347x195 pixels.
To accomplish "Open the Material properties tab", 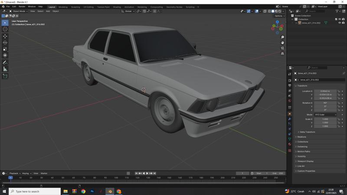I will 290,144.
